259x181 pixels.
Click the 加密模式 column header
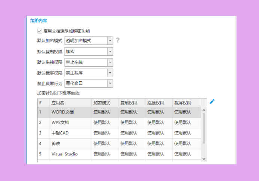(105, 103)
